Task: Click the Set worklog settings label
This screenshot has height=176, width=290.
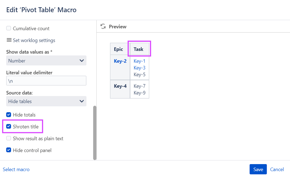Action: [x=34, y=40]
